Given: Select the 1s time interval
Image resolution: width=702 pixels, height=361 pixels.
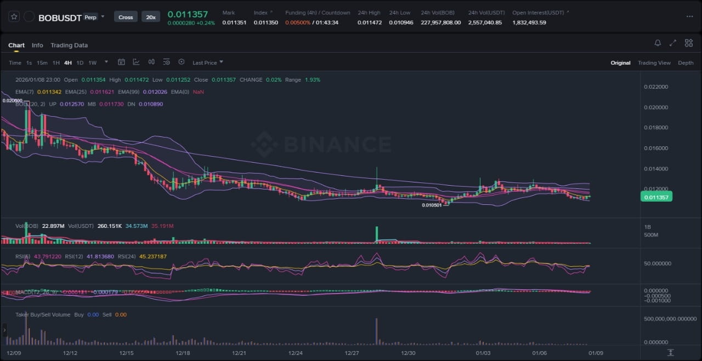Looking at the screenshot, I should click(29, 63).
